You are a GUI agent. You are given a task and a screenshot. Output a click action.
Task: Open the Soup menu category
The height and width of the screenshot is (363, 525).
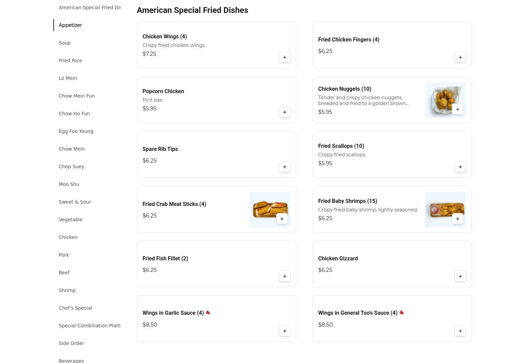click(x=65, y=43)
